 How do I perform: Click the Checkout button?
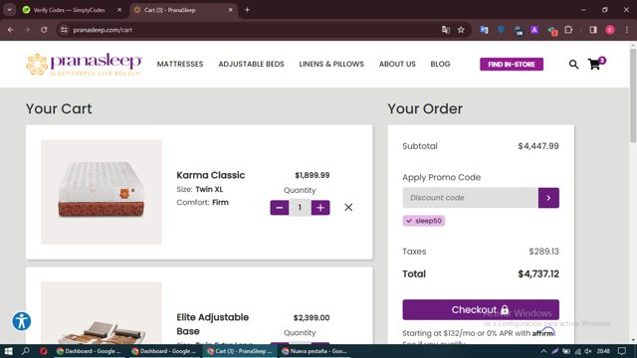tap(481, 309)
